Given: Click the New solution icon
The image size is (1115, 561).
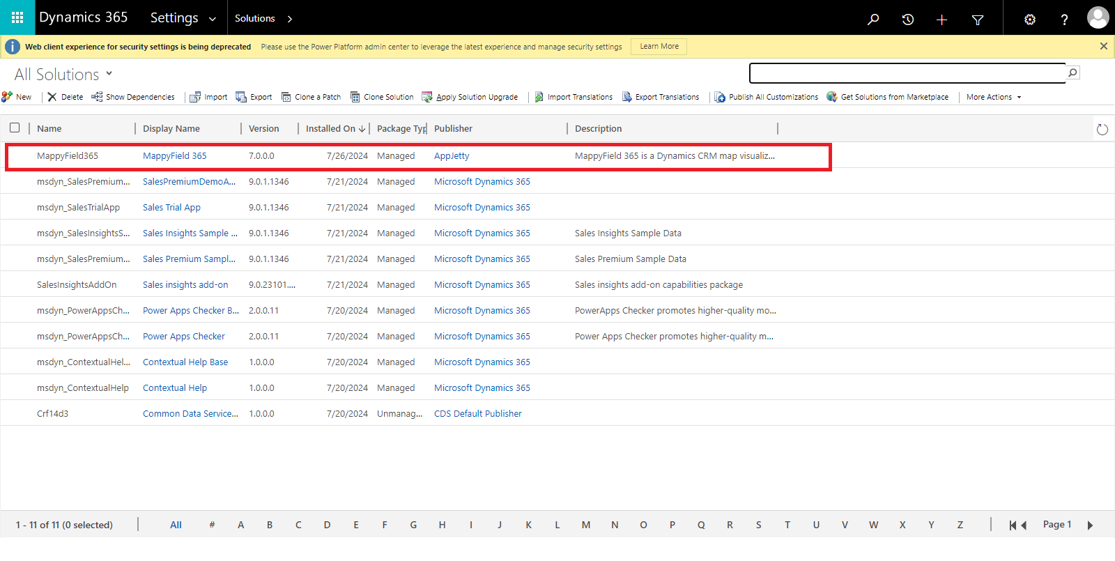Looking at the screenshot, I should 7,97.
